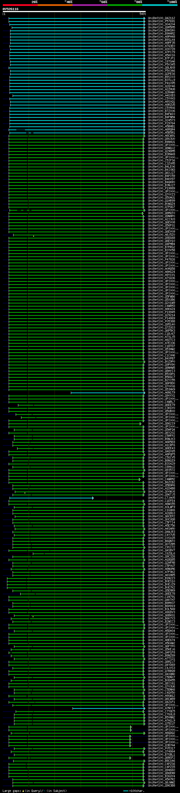Select the UniRef100_A7PI79 label
The width and height of the screenshot is (180, 793).
coord(161,52)
